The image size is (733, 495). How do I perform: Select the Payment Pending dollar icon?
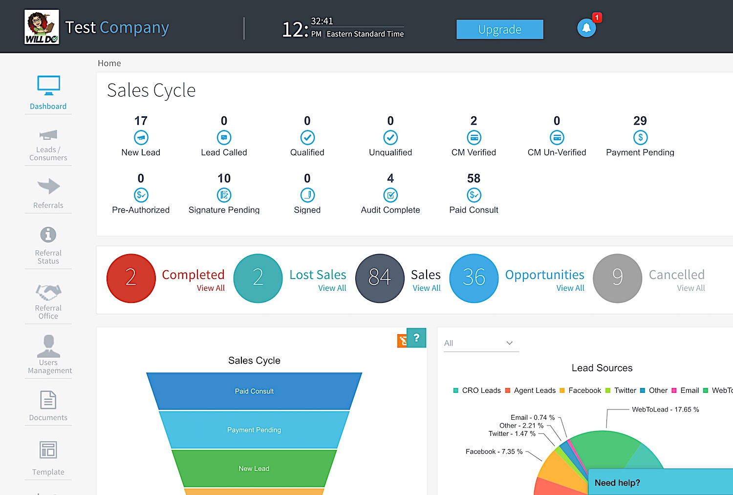tap(640, 138)
